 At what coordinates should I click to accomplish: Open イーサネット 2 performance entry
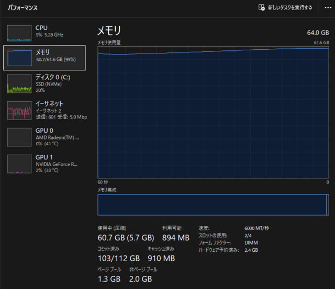[44, 111]
